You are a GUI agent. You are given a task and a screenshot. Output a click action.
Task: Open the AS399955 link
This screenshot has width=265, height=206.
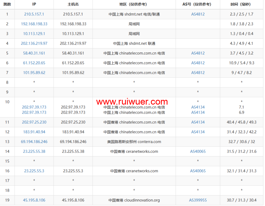pos(198,200)
